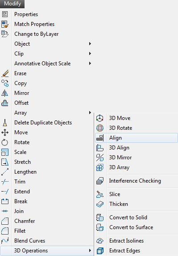The width and height of the screenshot is (178, 256).
Task: Click the Thicken tool icon
Action: coord(100,204)
